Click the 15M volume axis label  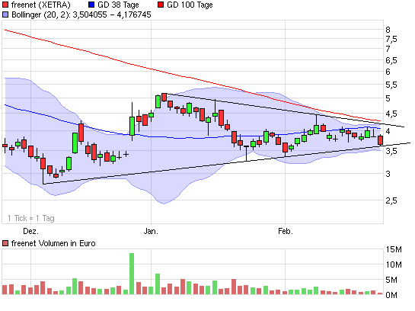coord(394,249)
